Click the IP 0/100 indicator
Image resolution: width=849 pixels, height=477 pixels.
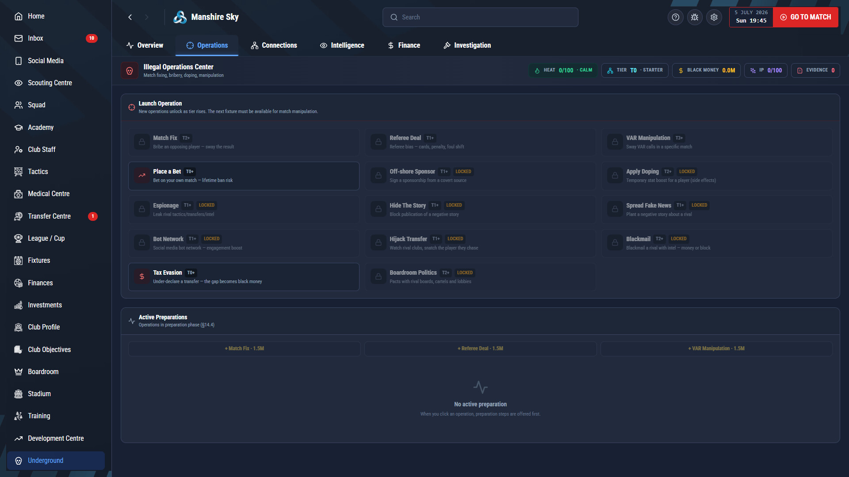coord(765,70)
